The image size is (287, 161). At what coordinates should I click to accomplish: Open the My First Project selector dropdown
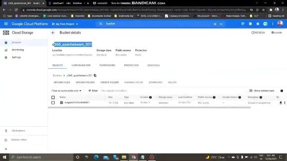pos(65,24)
